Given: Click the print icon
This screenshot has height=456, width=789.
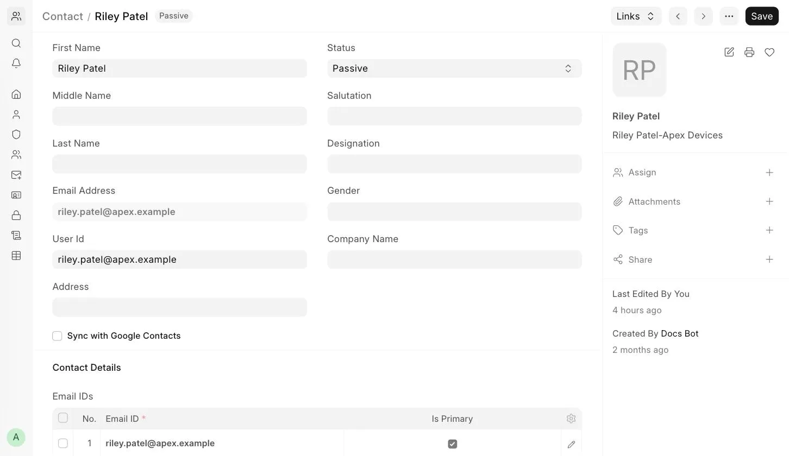Looking at the screenshot, I should pos(749,52).
